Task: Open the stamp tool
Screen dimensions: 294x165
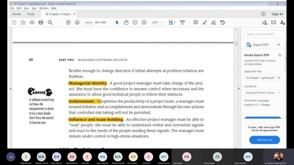Action: pos(222,22)
